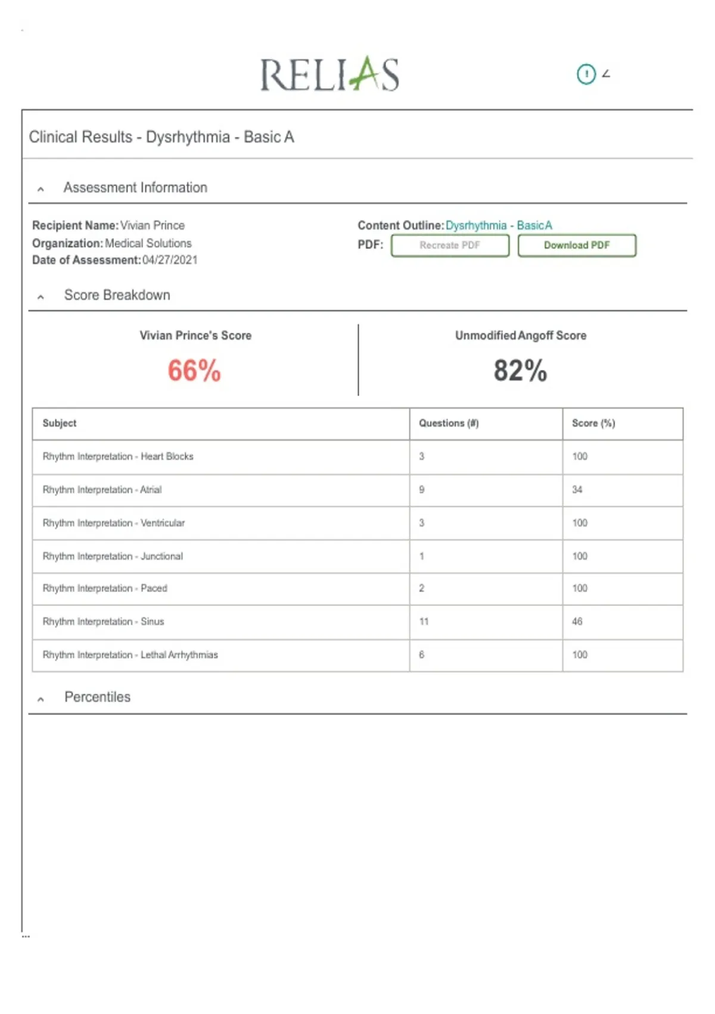Click the small pencil mark beside info icon

pos(606,73)
